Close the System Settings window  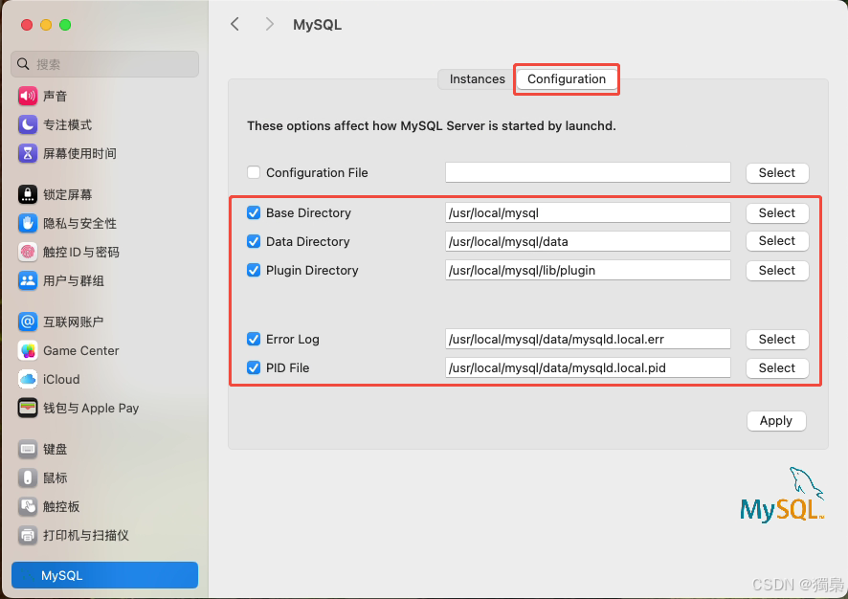[x=27, y=25]
